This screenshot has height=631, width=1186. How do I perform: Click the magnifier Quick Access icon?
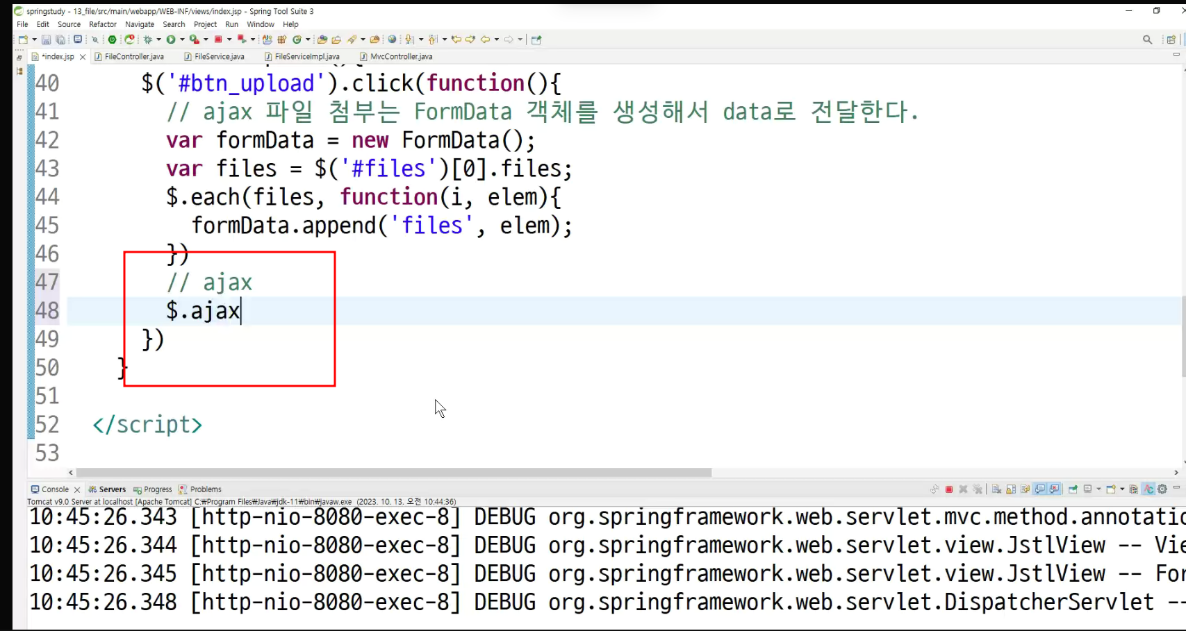click(x=1147, y=40)
